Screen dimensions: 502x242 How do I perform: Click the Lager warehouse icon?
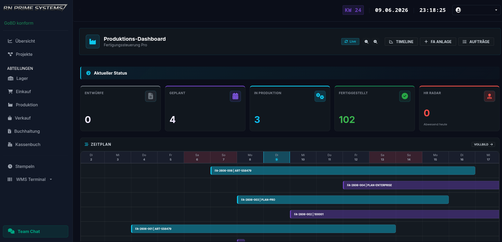(x=11, y=78)
